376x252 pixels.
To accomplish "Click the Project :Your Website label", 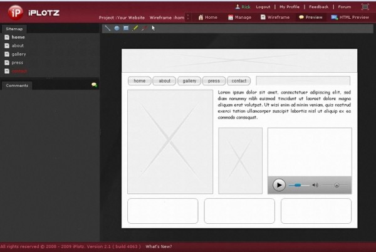I will (x=122, y=18).
